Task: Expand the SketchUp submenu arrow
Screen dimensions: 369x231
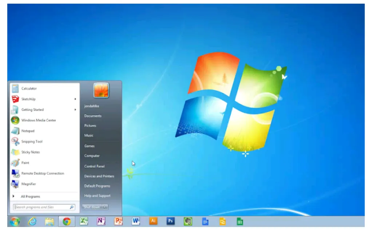Action: pyautogui.click(x=75, y=99)
